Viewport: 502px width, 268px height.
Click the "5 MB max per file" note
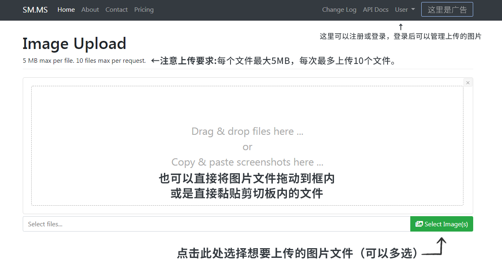[x=84, y=61]
